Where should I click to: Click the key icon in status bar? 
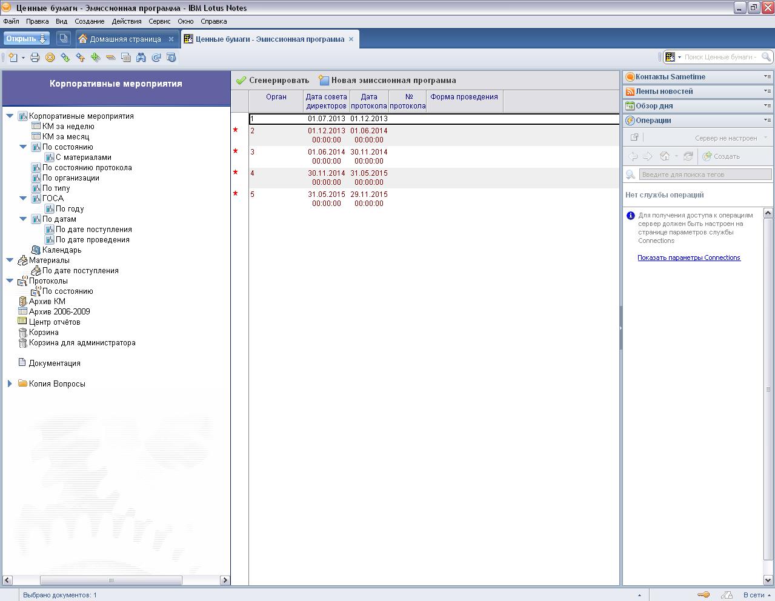(x=703, y=595)
